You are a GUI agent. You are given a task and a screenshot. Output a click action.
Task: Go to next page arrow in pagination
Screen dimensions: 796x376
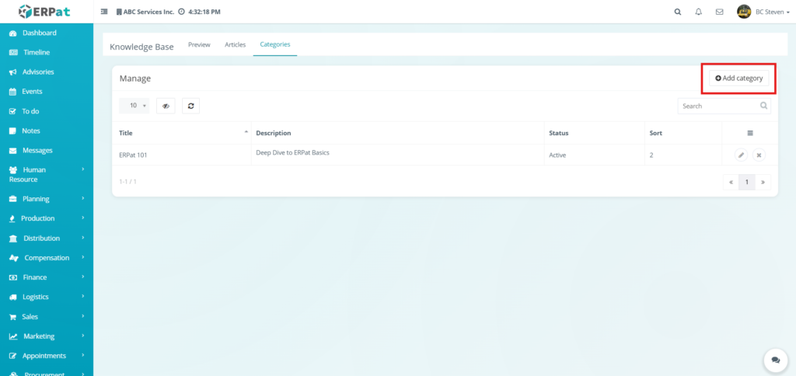[x=763, y=182]
